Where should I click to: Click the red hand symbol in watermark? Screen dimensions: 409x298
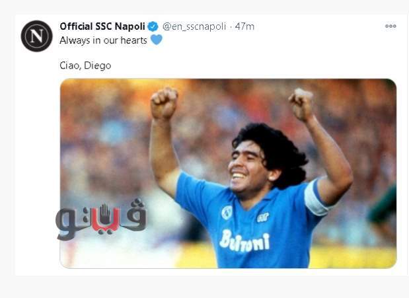(105, 215)
